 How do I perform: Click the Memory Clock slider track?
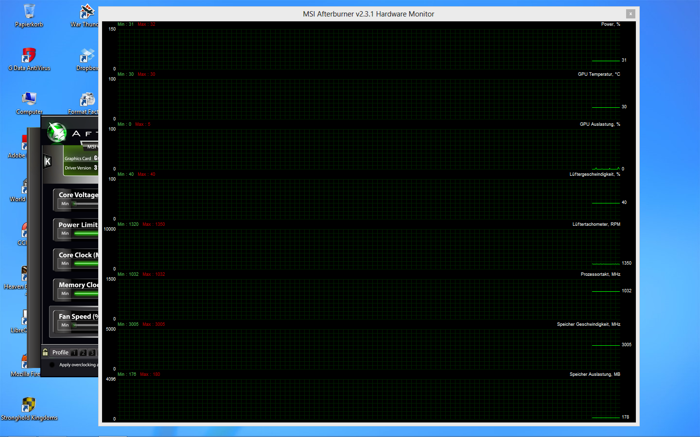(x=86, y=294)
